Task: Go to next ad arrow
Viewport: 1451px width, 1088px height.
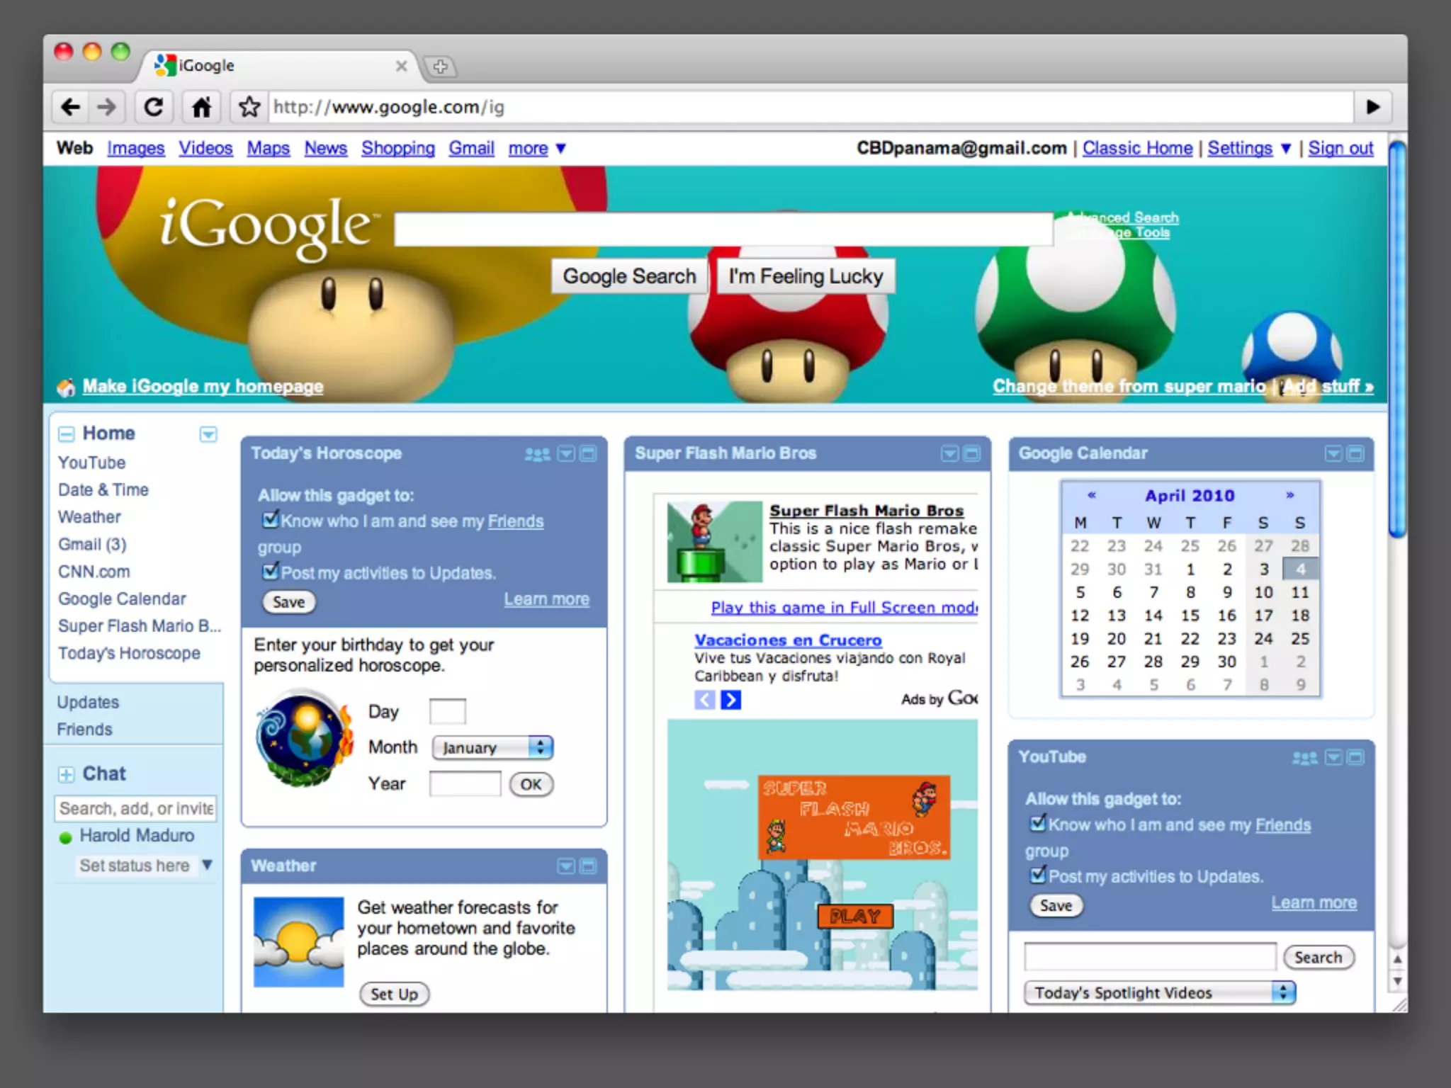Action: [x=730, y=700]
